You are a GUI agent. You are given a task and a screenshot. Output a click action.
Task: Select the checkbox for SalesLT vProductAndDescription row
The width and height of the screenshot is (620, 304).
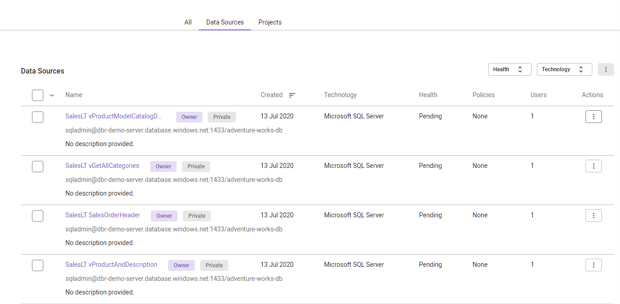pyautogui.click(x=38, y=265)
